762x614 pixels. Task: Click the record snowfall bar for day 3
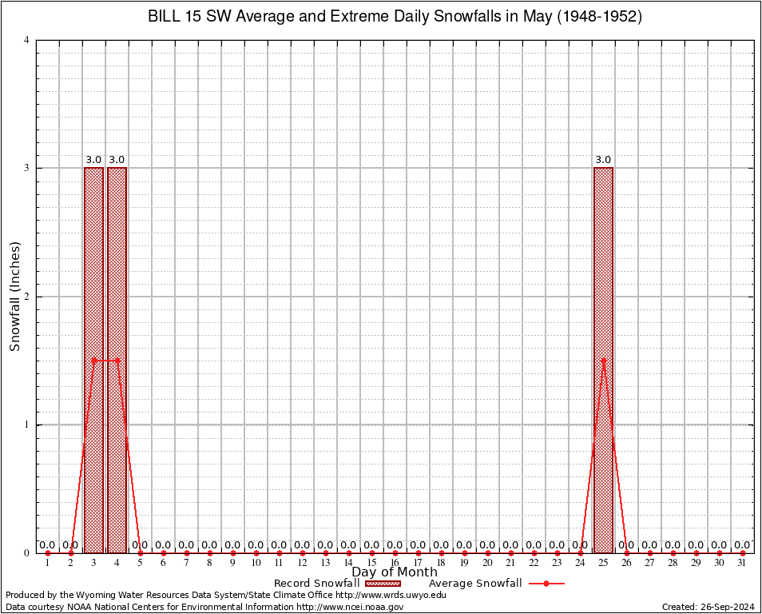point(93,360)
